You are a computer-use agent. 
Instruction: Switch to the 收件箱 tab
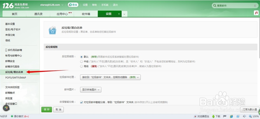[x=86, y=14]
